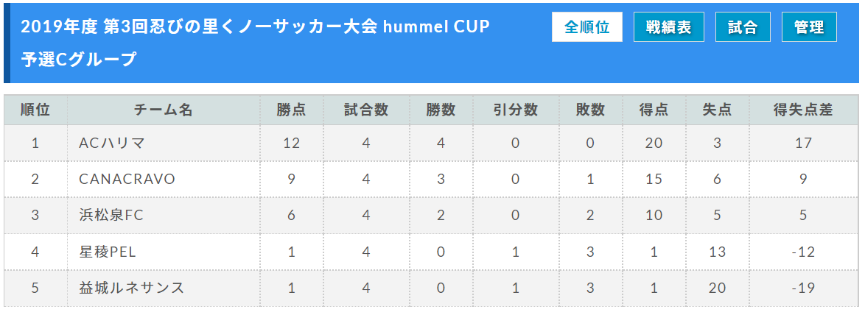
Task: Select the CANACRAVO team name
Action: [127, 179]
